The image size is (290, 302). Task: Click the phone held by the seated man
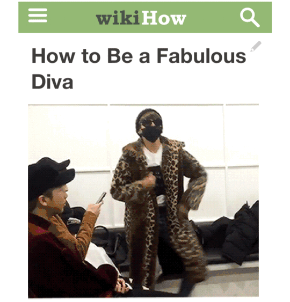click(x=101, y=197)
